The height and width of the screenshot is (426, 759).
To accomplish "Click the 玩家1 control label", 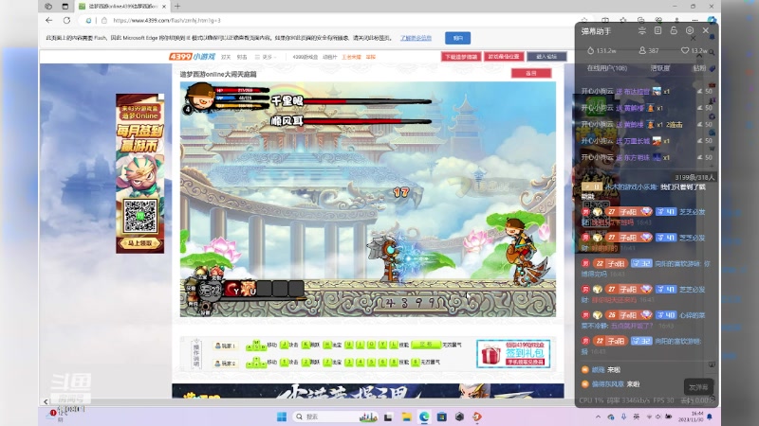I will [225, 346].
